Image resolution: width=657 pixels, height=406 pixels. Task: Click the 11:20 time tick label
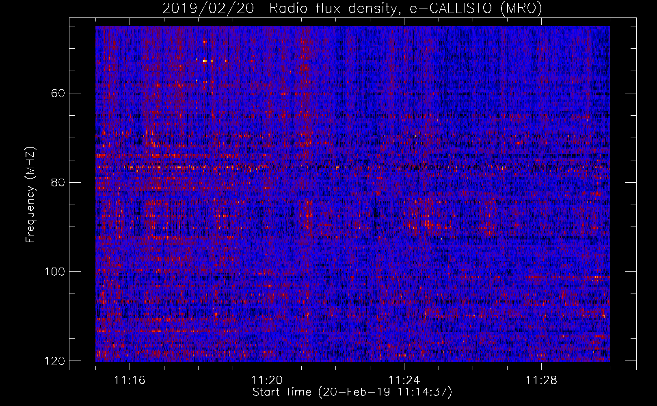pos(267,380)
